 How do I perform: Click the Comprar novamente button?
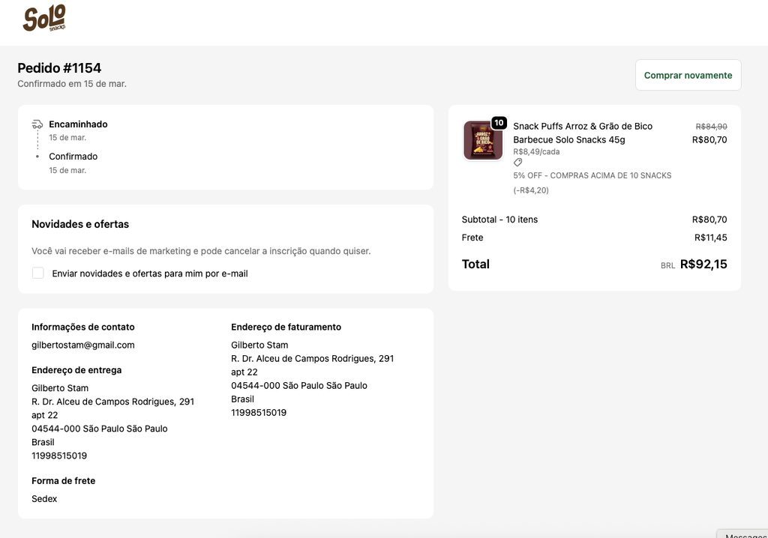tap(688, 75)
